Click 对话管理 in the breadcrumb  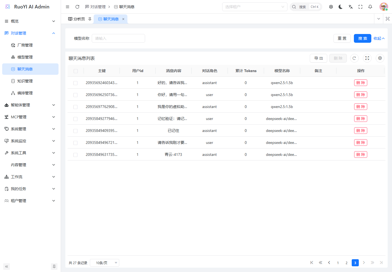click(95, 7)
